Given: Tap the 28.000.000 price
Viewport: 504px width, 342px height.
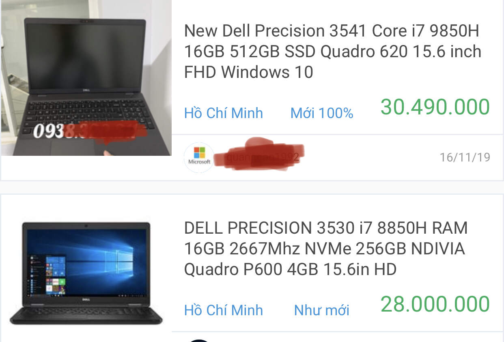Looking at the screenshot, I should coord(435,304).
